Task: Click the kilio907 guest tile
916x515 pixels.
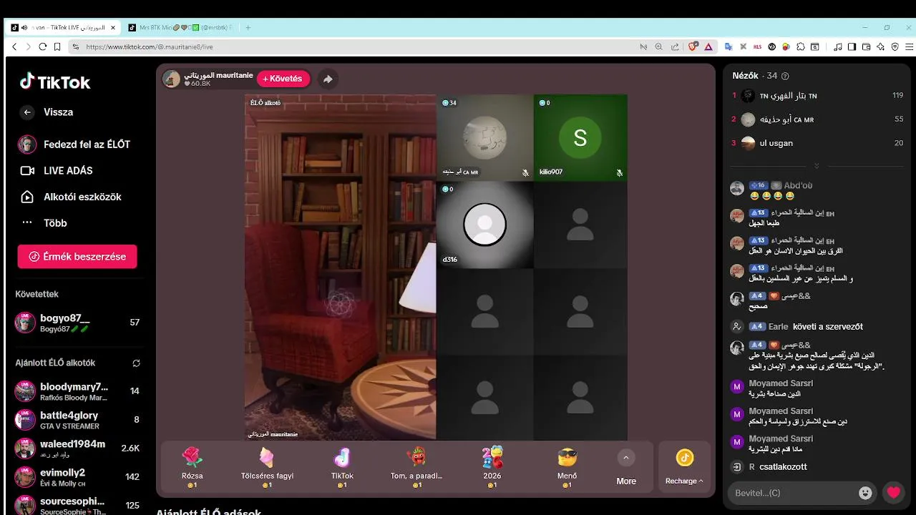Action: (580, 138)
